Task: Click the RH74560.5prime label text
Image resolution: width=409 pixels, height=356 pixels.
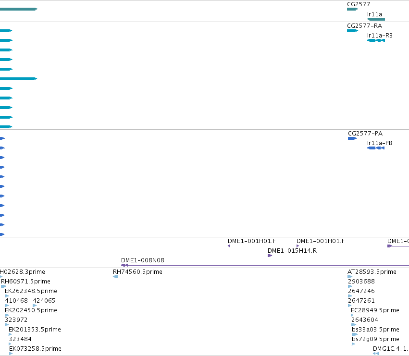Action: click(137, 272)
